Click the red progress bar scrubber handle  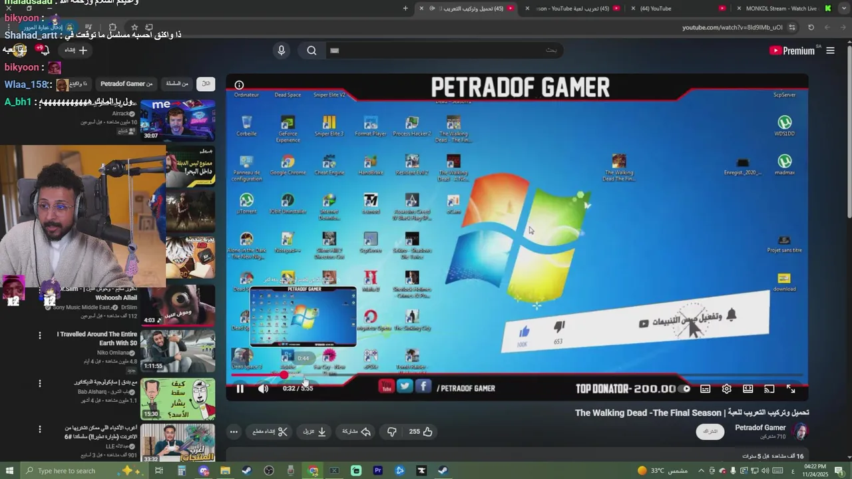click(x=284, y=375)
